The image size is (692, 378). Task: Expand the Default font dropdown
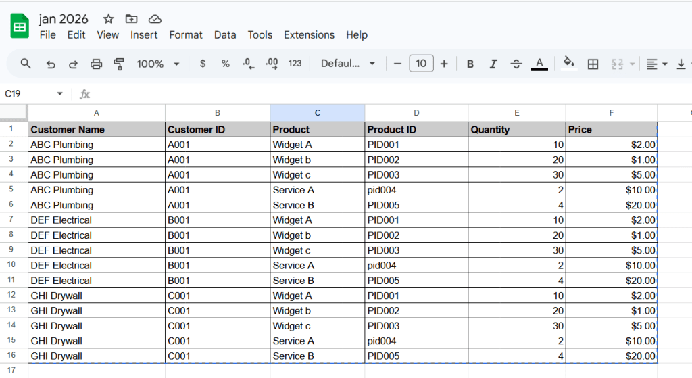point(348,64)
